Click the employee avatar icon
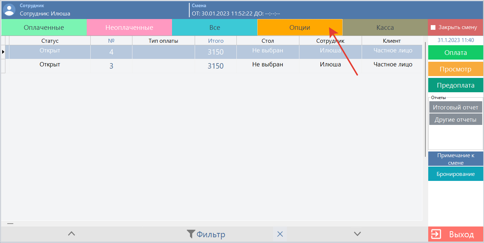The height and width of the screenshot is (243, 484). tap(9, 10)
